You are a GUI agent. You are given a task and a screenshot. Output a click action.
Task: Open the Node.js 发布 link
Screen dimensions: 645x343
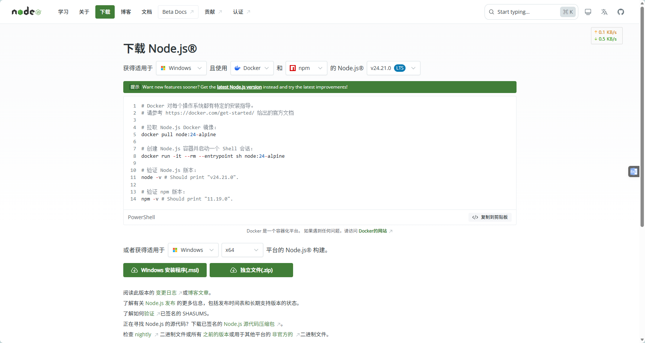pyautogui.click(x=160, y=303)
